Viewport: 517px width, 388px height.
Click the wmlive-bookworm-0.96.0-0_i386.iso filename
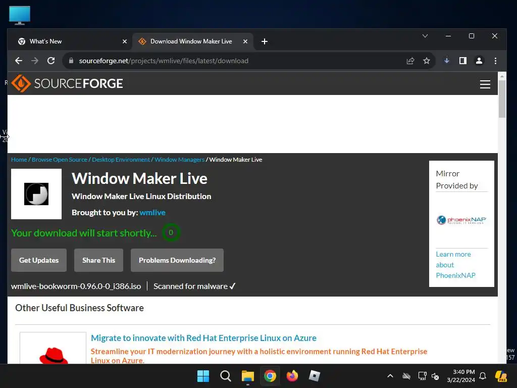coord(76,286)
